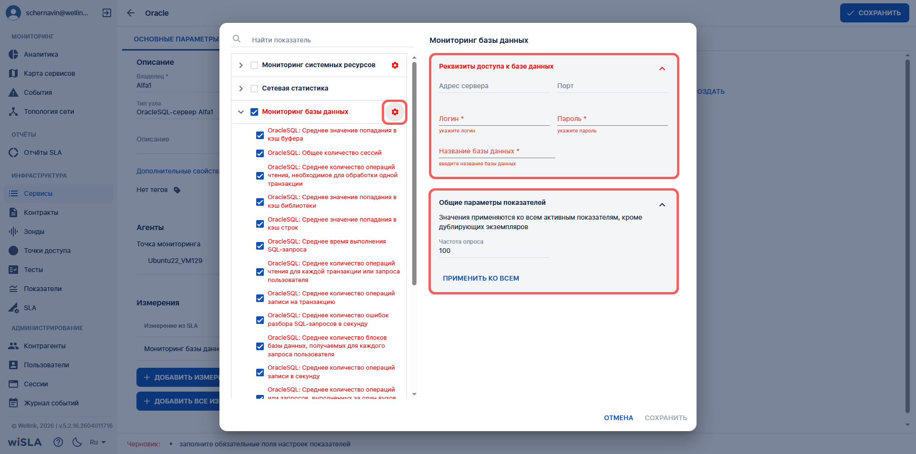Click Добавить измерение button
Viewport: 916px width, 454px height.
coord(178,377)
